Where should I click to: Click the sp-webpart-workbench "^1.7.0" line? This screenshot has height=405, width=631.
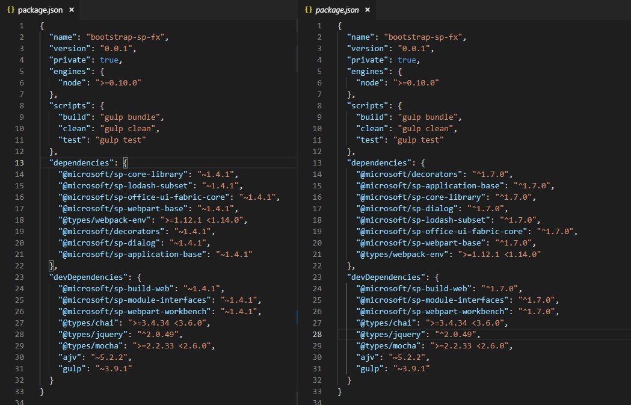[458, 312]
